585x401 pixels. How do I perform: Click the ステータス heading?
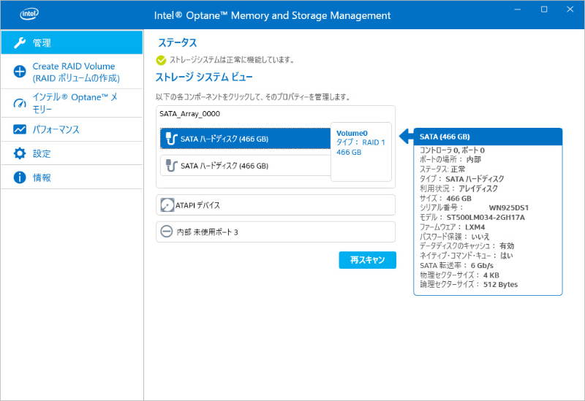point(178,42)
